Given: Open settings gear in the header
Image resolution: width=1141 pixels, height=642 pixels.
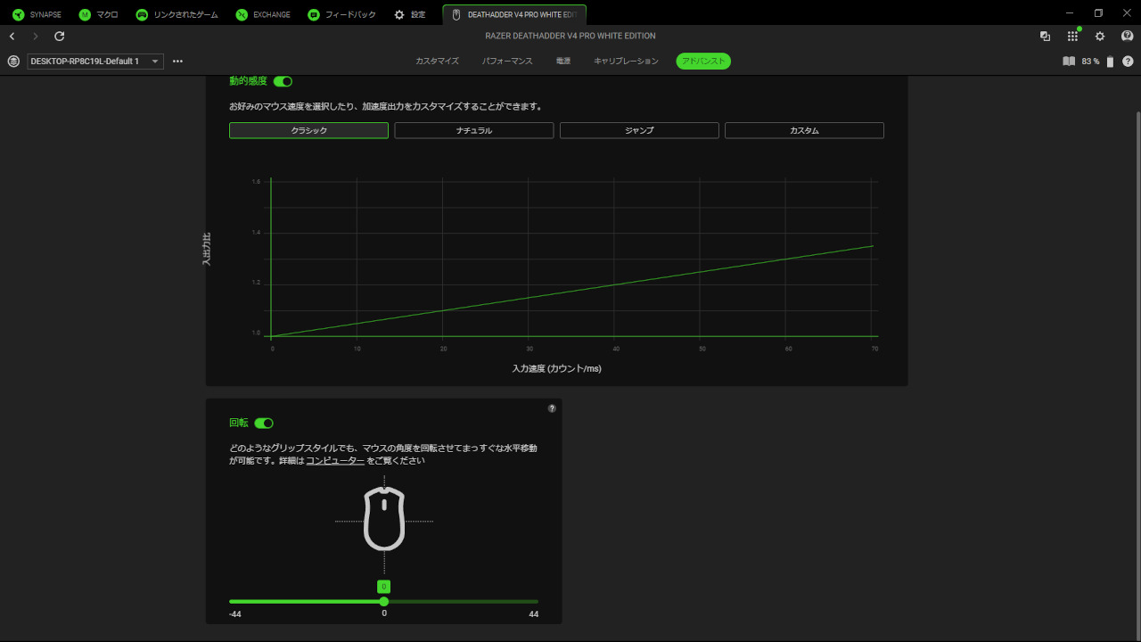Looking at the screenshot, I should (1100, 37).
